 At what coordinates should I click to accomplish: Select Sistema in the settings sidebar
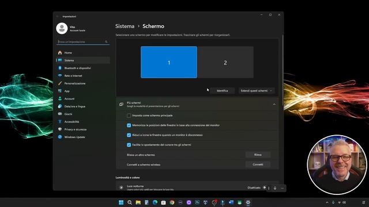click(x=83, y=60)
